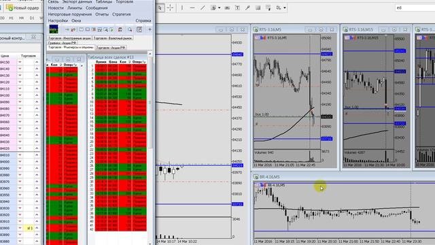Click down chevron in the 84100 price row
This screenshot has width=435, height=245.
pos(20,95)
